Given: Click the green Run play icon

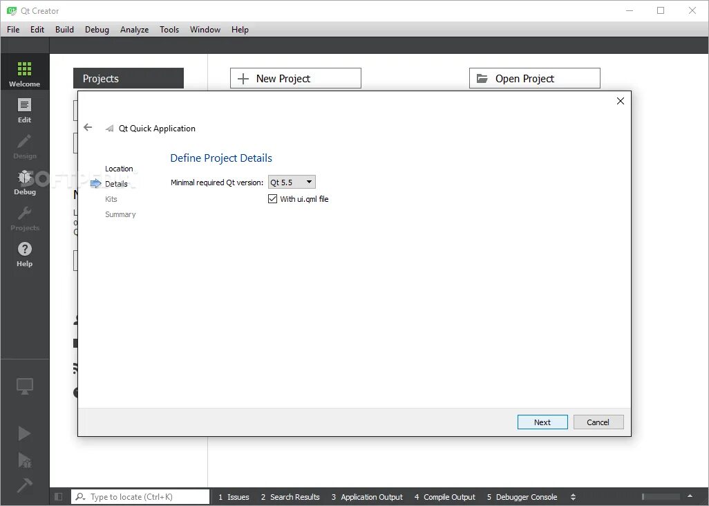Looking at the screenshot, I should [24, 433].
